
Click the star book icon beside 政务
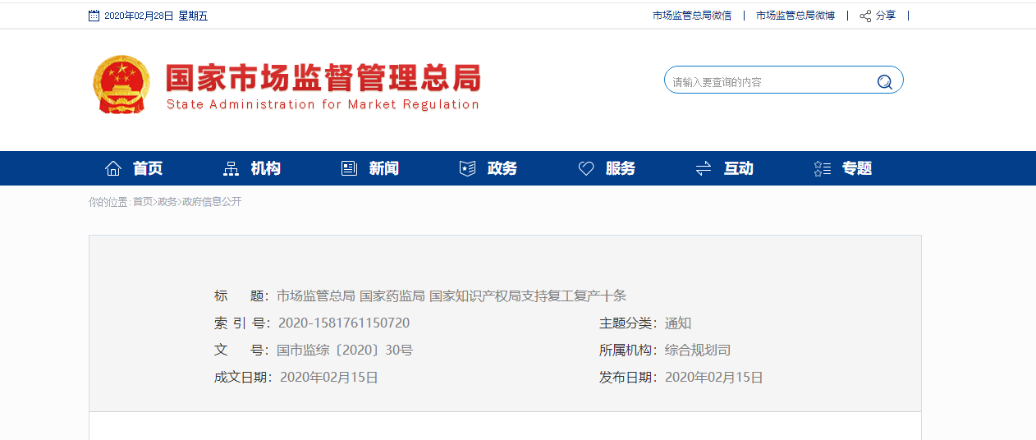coord(467,168)
